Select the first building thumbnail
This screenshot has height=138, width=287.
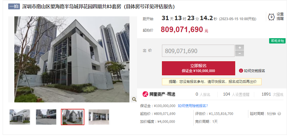20,117
